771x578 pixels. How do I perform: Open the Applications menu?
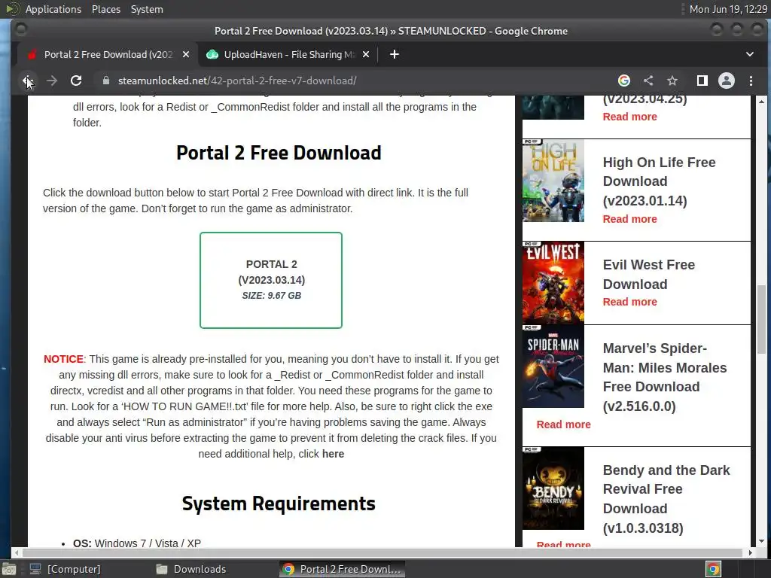click(53, 9)
